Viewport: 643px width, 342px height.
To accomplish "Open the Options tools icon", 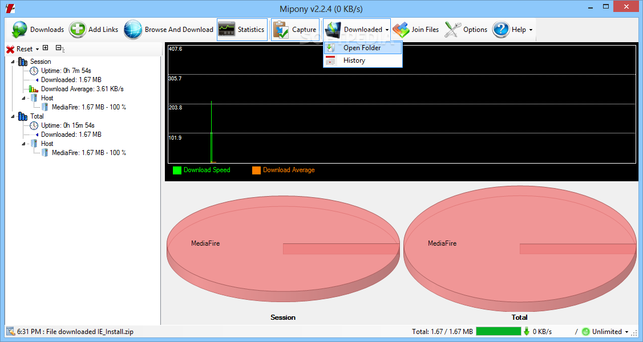I will click(x=453, y=30).
